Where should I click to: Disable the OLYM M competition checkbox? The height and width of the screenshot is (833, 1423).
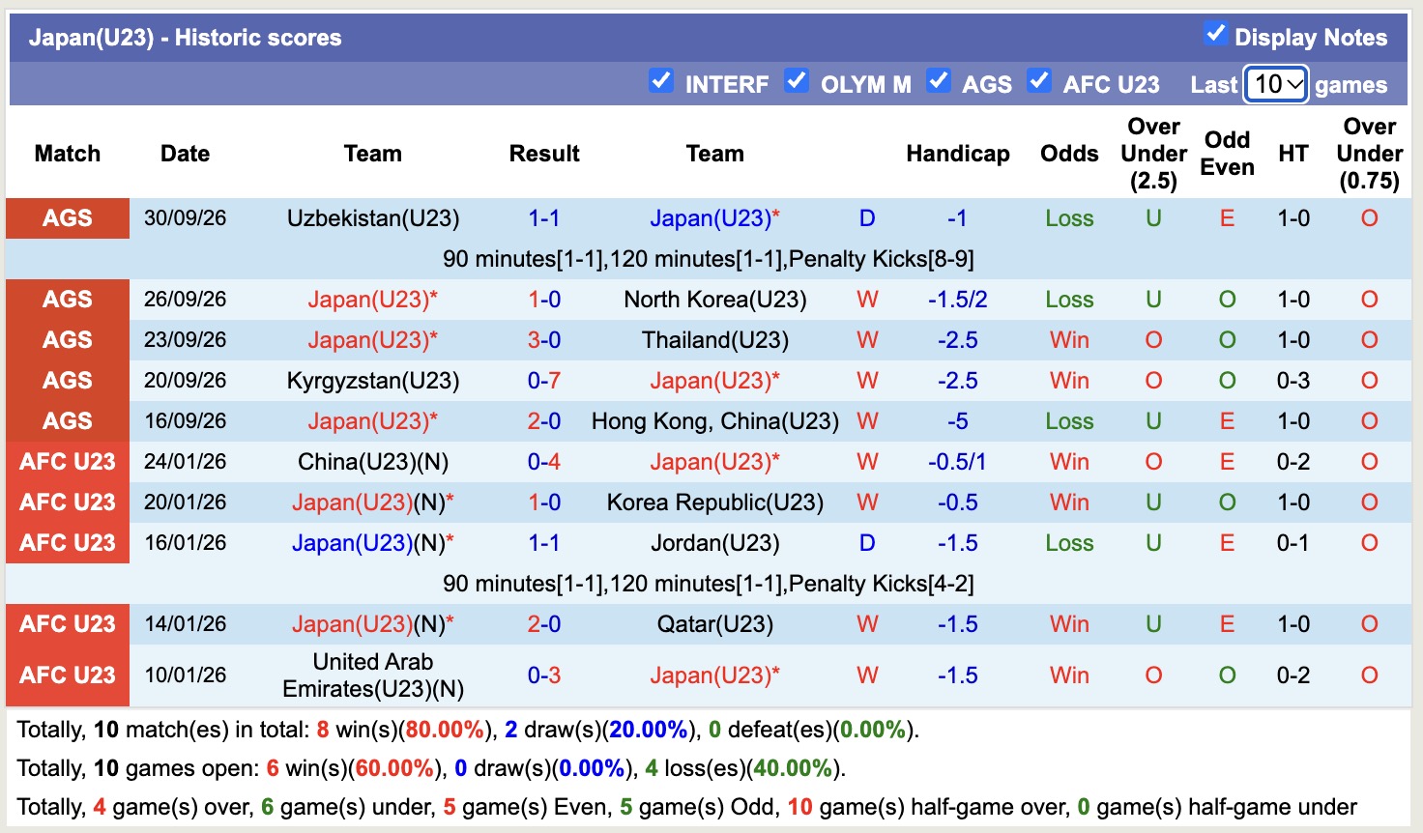[x=797, y=80]
